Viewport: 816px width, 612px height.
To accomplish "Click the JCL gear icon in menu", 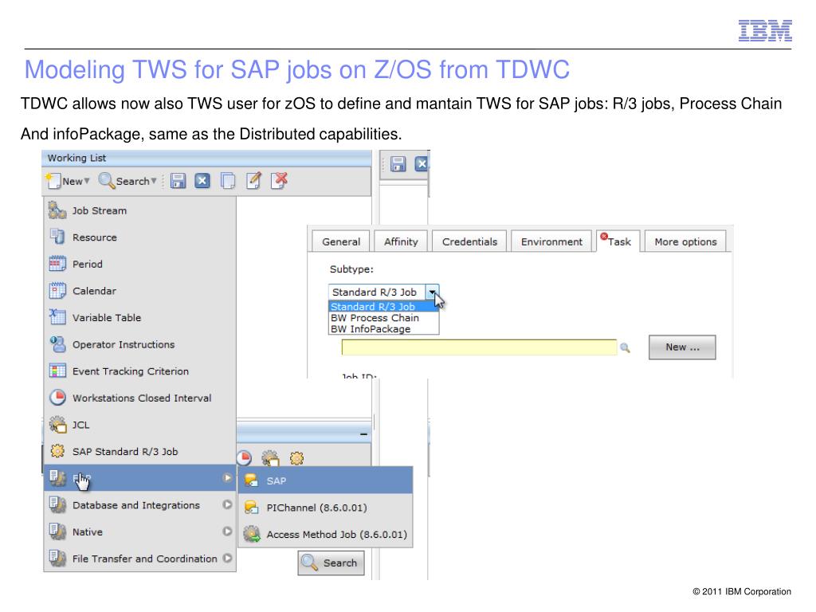I will 57,425.
